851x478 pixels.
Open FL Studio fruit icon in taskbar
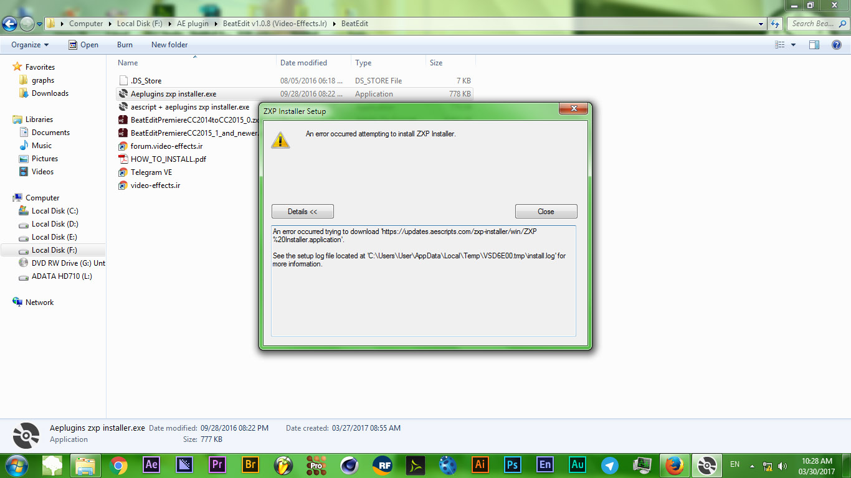(283, 464)
